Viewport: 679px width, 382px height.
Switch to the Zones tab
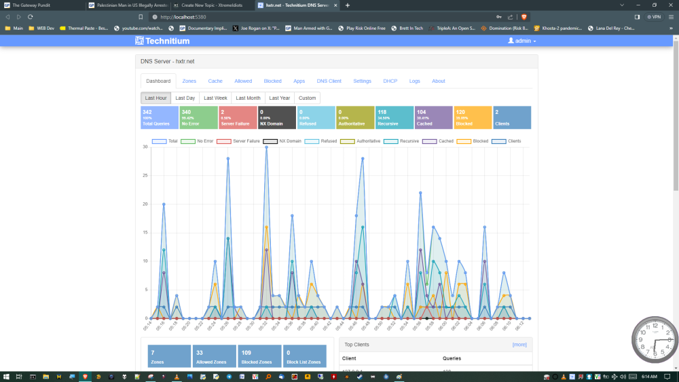189,81
